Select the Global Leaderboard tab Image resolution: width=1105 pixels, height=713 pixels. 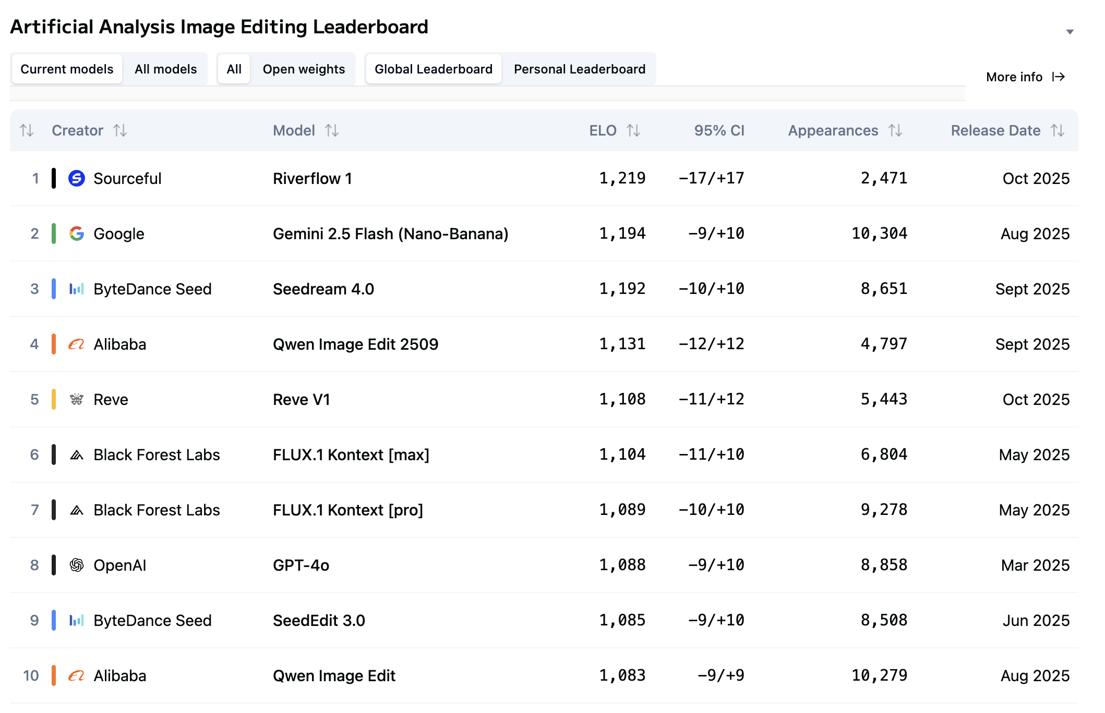coord(433,69)
